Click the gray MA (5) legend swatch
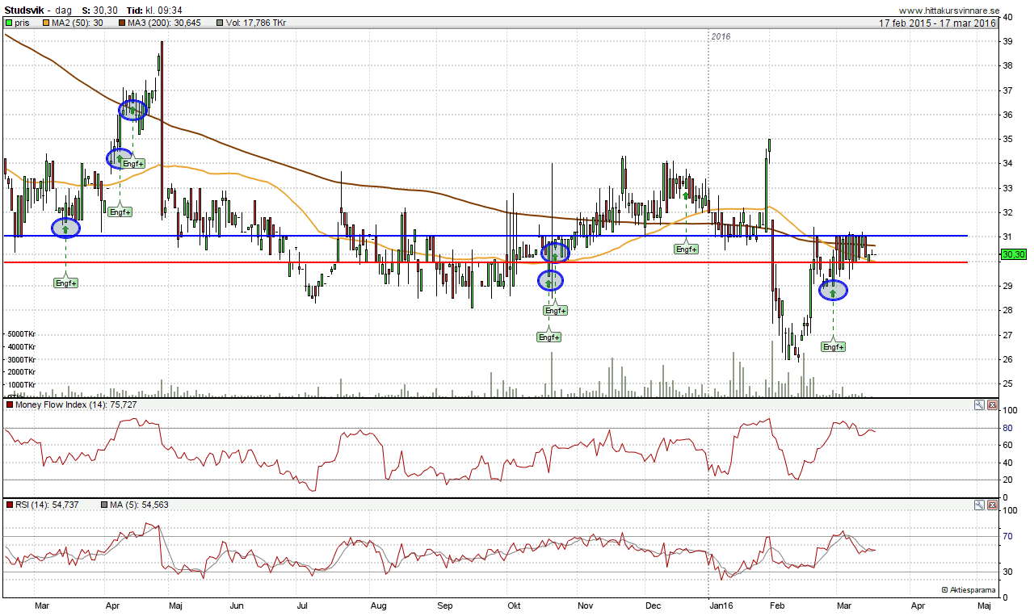This screenshot has width=1034, height=616. click(104, 505)
